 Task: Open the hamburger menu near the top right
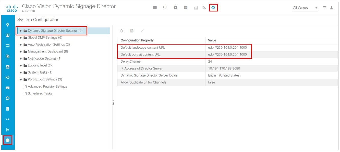point(325,7)
